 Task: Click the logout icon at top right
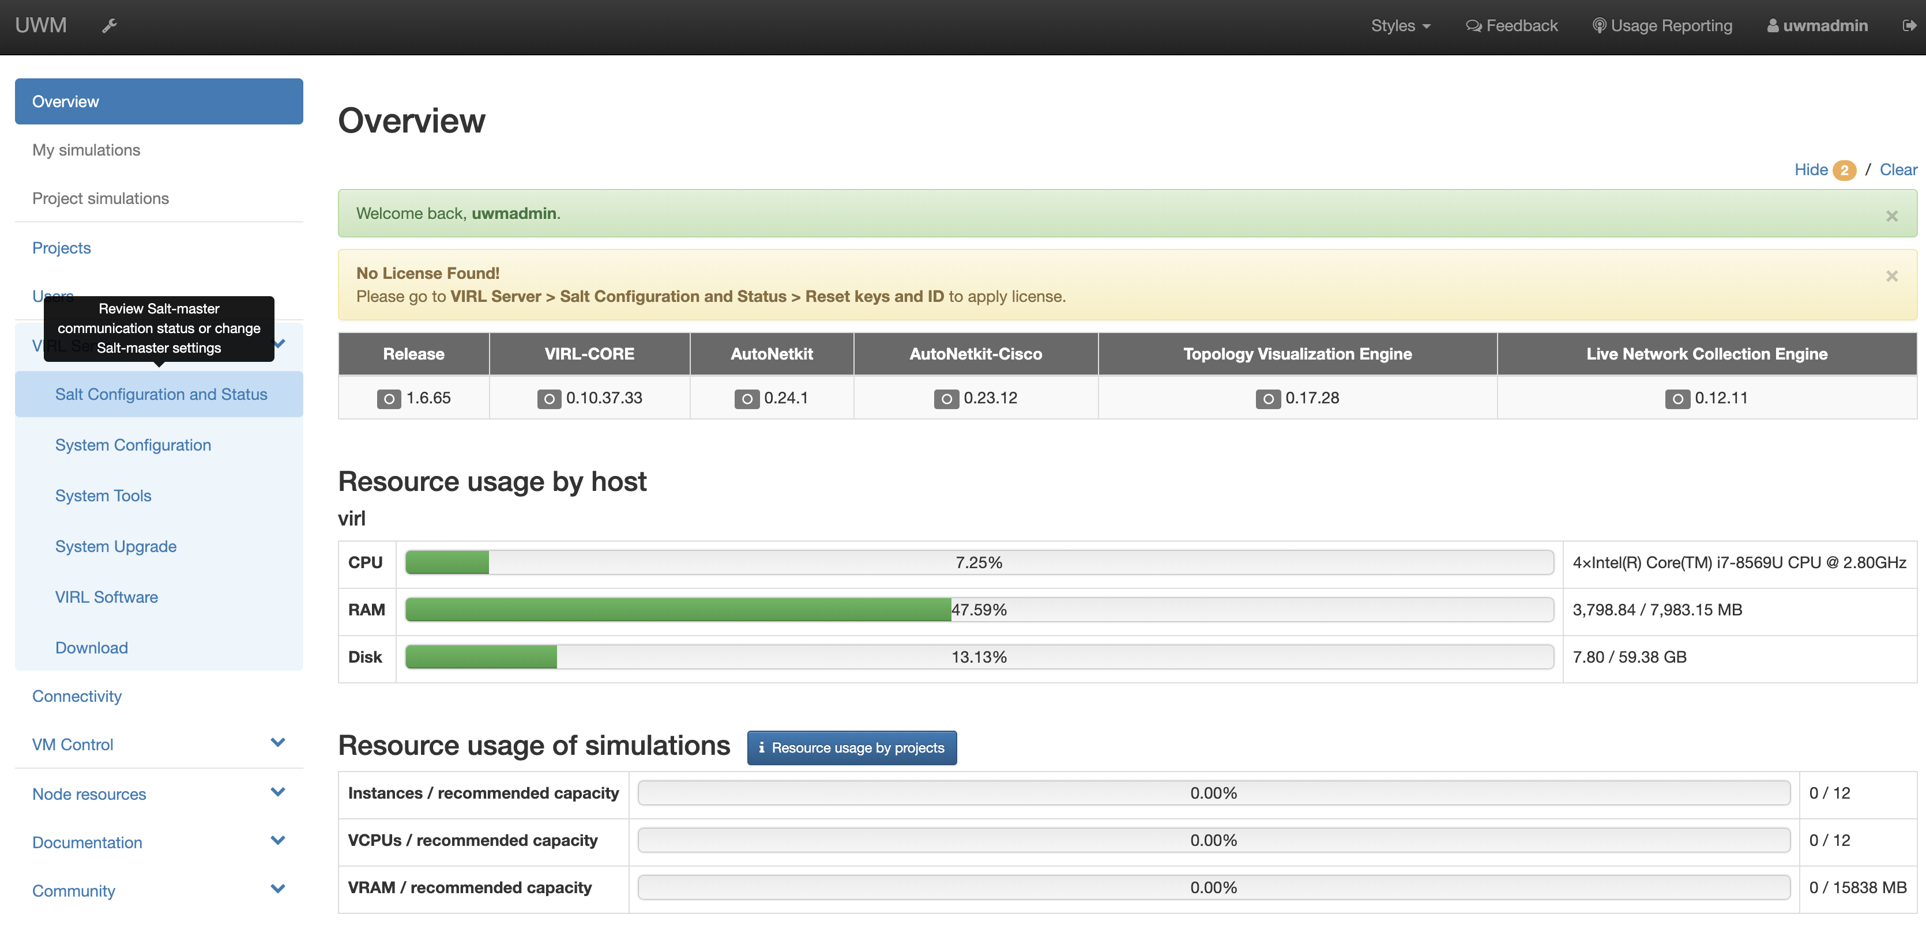1909,25
